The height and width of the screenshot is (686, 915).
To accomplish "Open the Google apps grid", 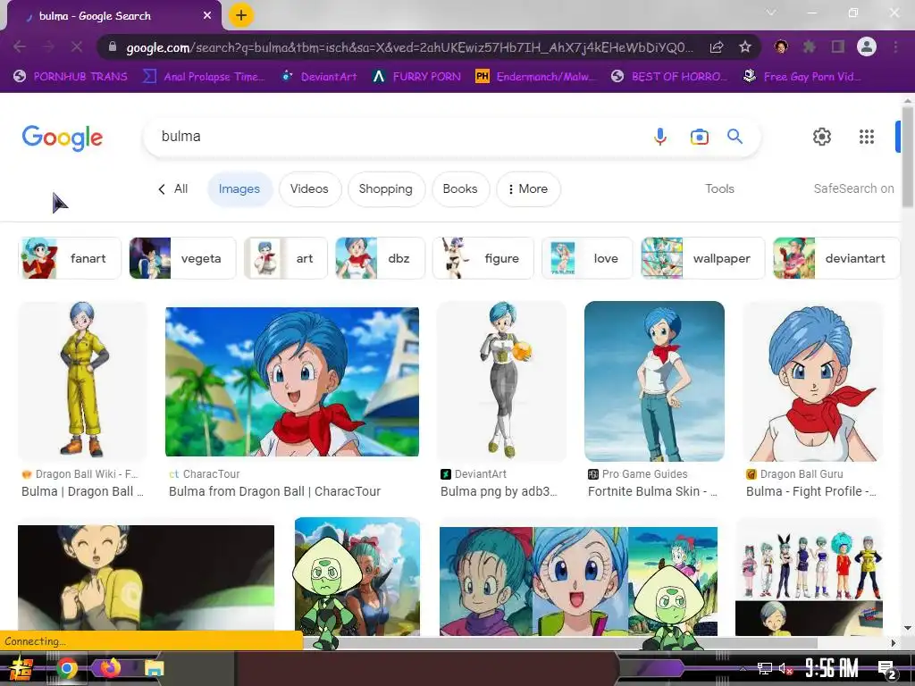I will tap(867, 137).
